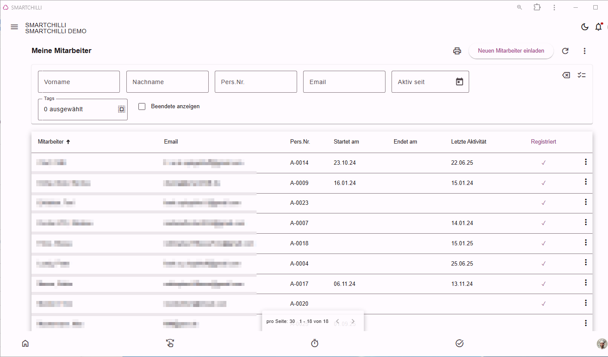Open row menu for A-0017
Screen dimensions: 608x357
tap(586, 282)
